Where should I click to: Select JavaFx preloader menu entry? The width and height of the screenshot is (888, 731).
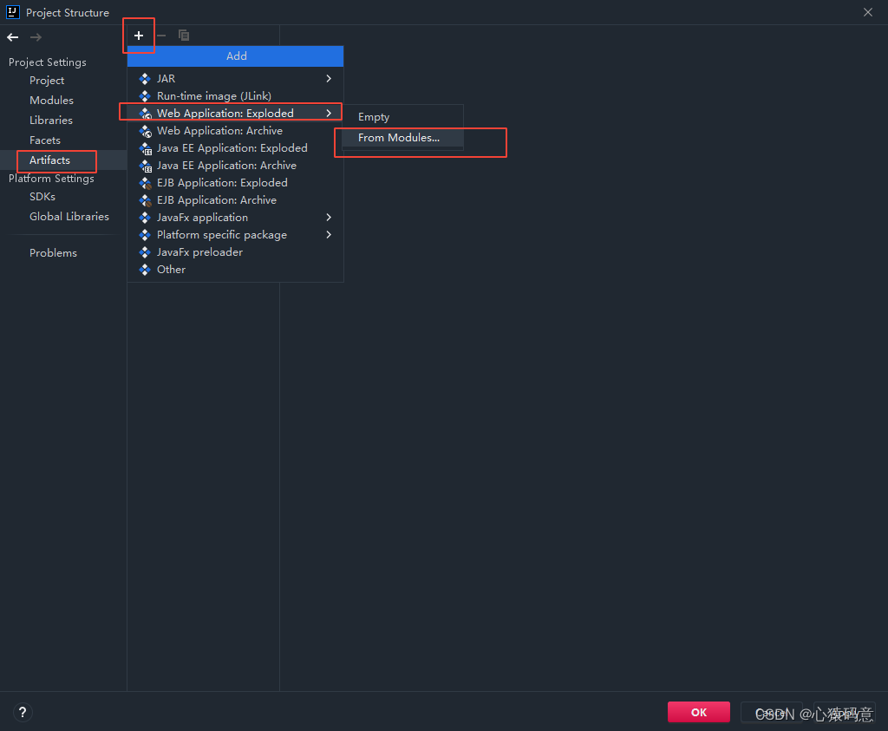tap(235, 252)
